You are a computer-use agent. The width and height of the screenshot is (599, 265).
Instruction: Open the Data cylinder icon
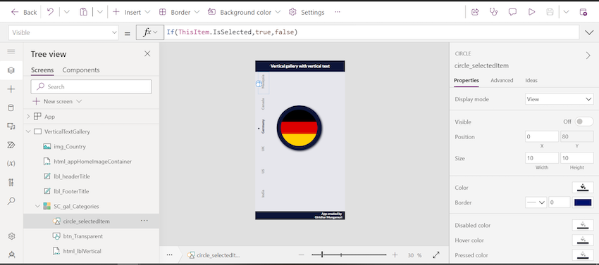pos(11,108)
